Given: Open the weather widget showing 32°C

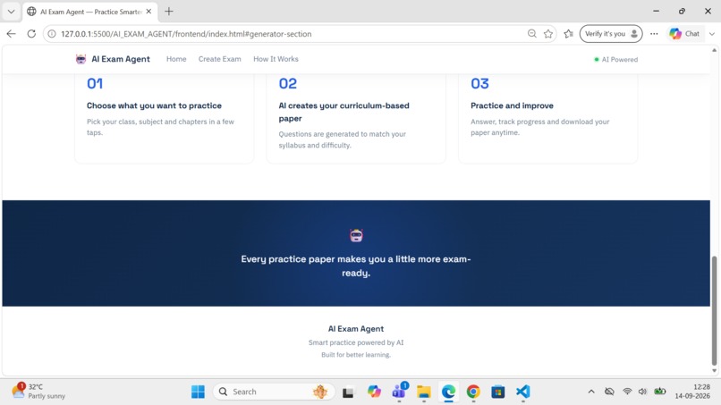Looking at the screenshot, I should pyautogui.click(x=38, y=392).
